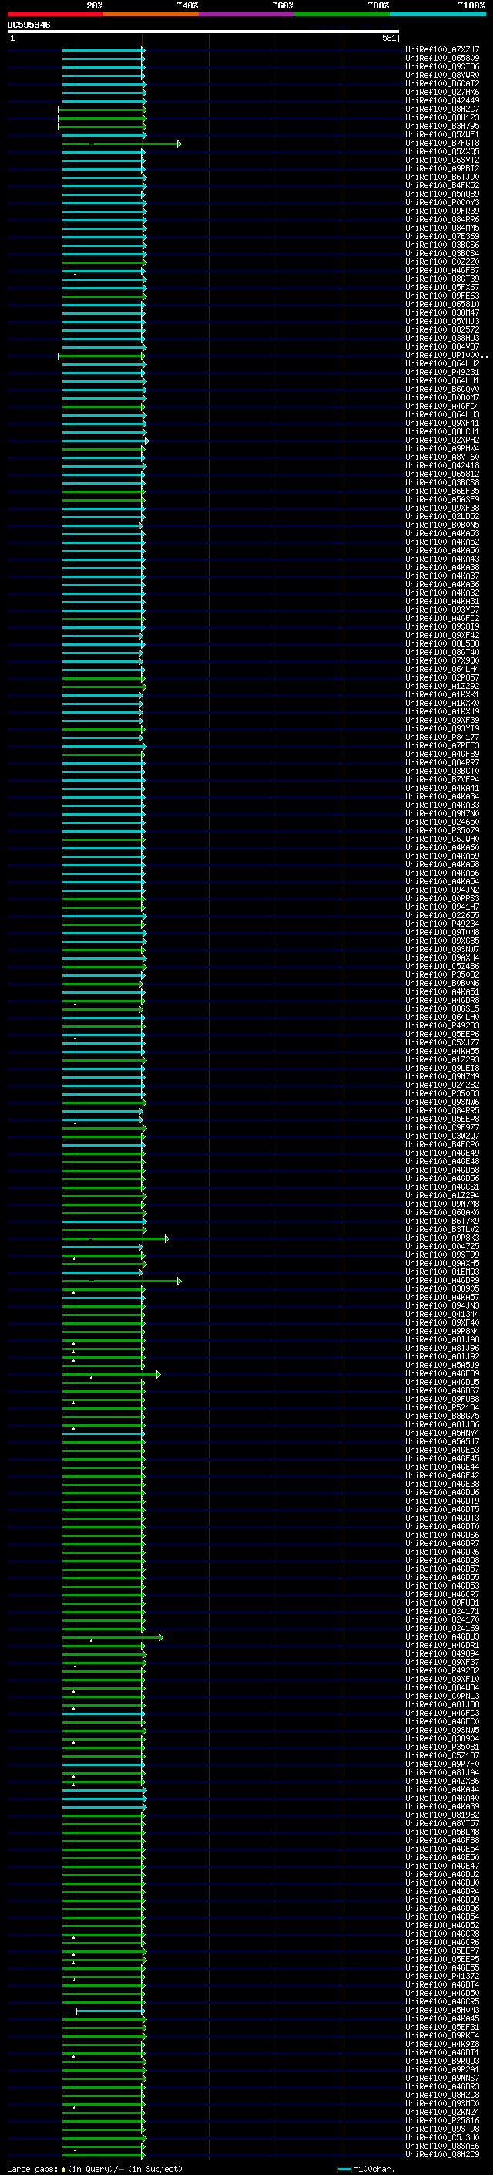This screenshot has height=2175, width=493.
Task: Click the white query length bar
Action: (x=203, y=32)
